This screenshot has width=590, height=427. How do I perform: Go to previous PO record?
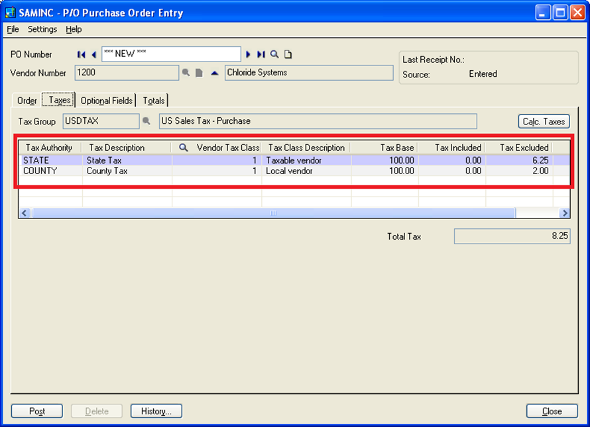point(93,54)
